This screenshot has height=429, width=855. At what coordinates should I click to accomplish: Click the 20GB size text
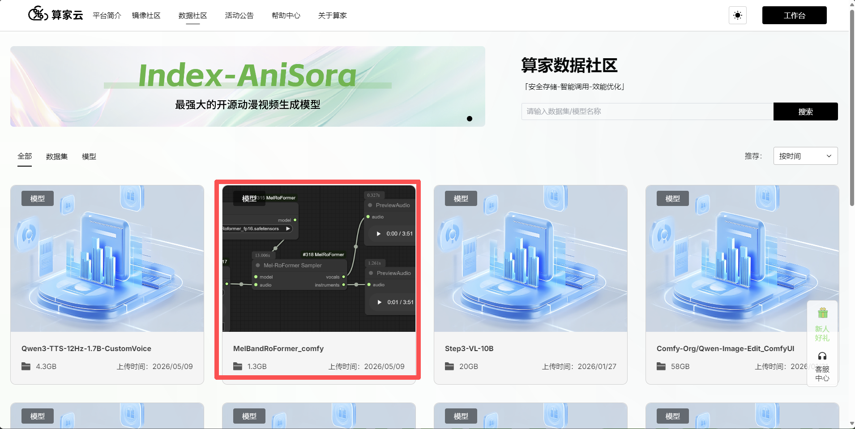[469, 366]
